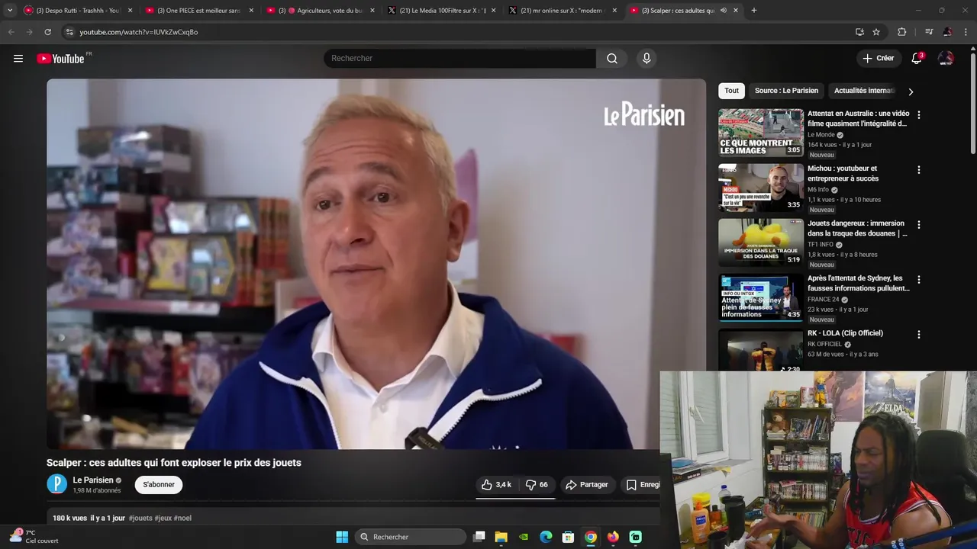This screenshot has width=977, height=549.
Task: Click the #noel hashtag link
Action: point(182,518)
